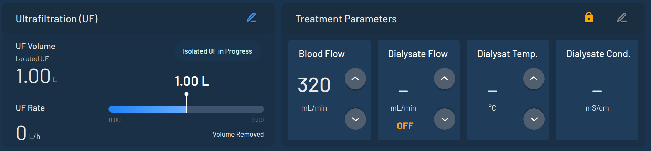
Task: Increase Blood Flow with up arrow
Action: (x=355, y=79)
